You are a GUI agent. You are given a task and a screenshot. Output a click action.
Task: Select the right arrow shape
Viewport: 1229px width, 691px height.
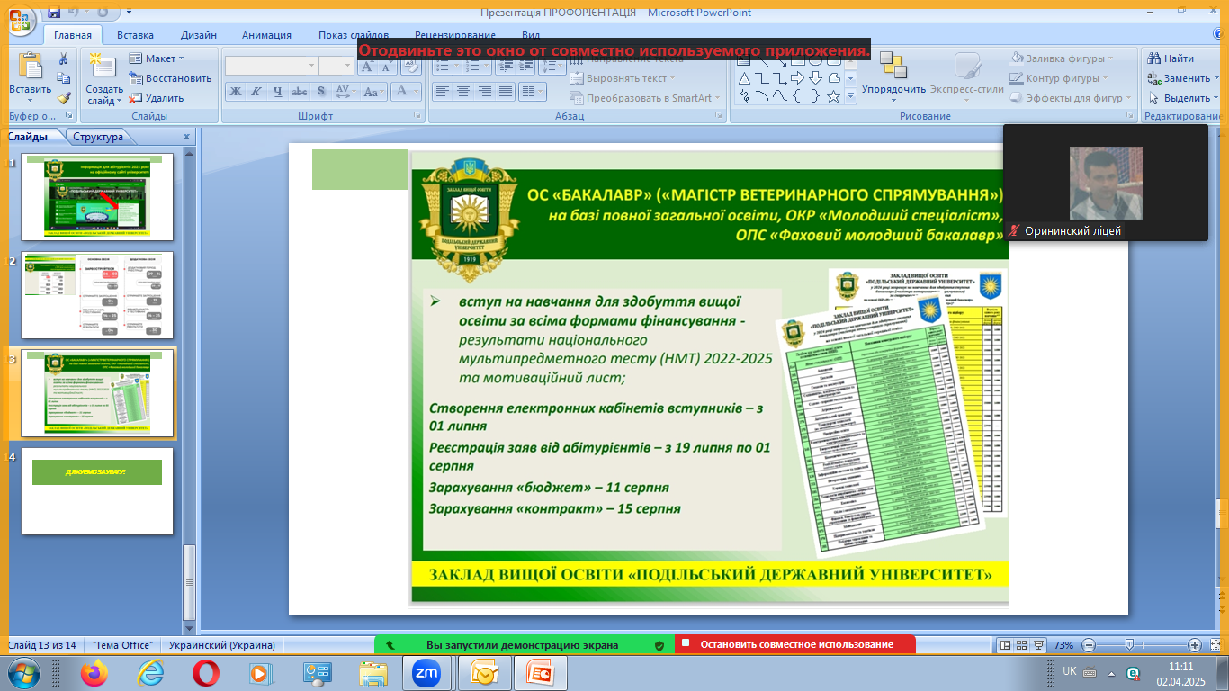coord(796,78)
